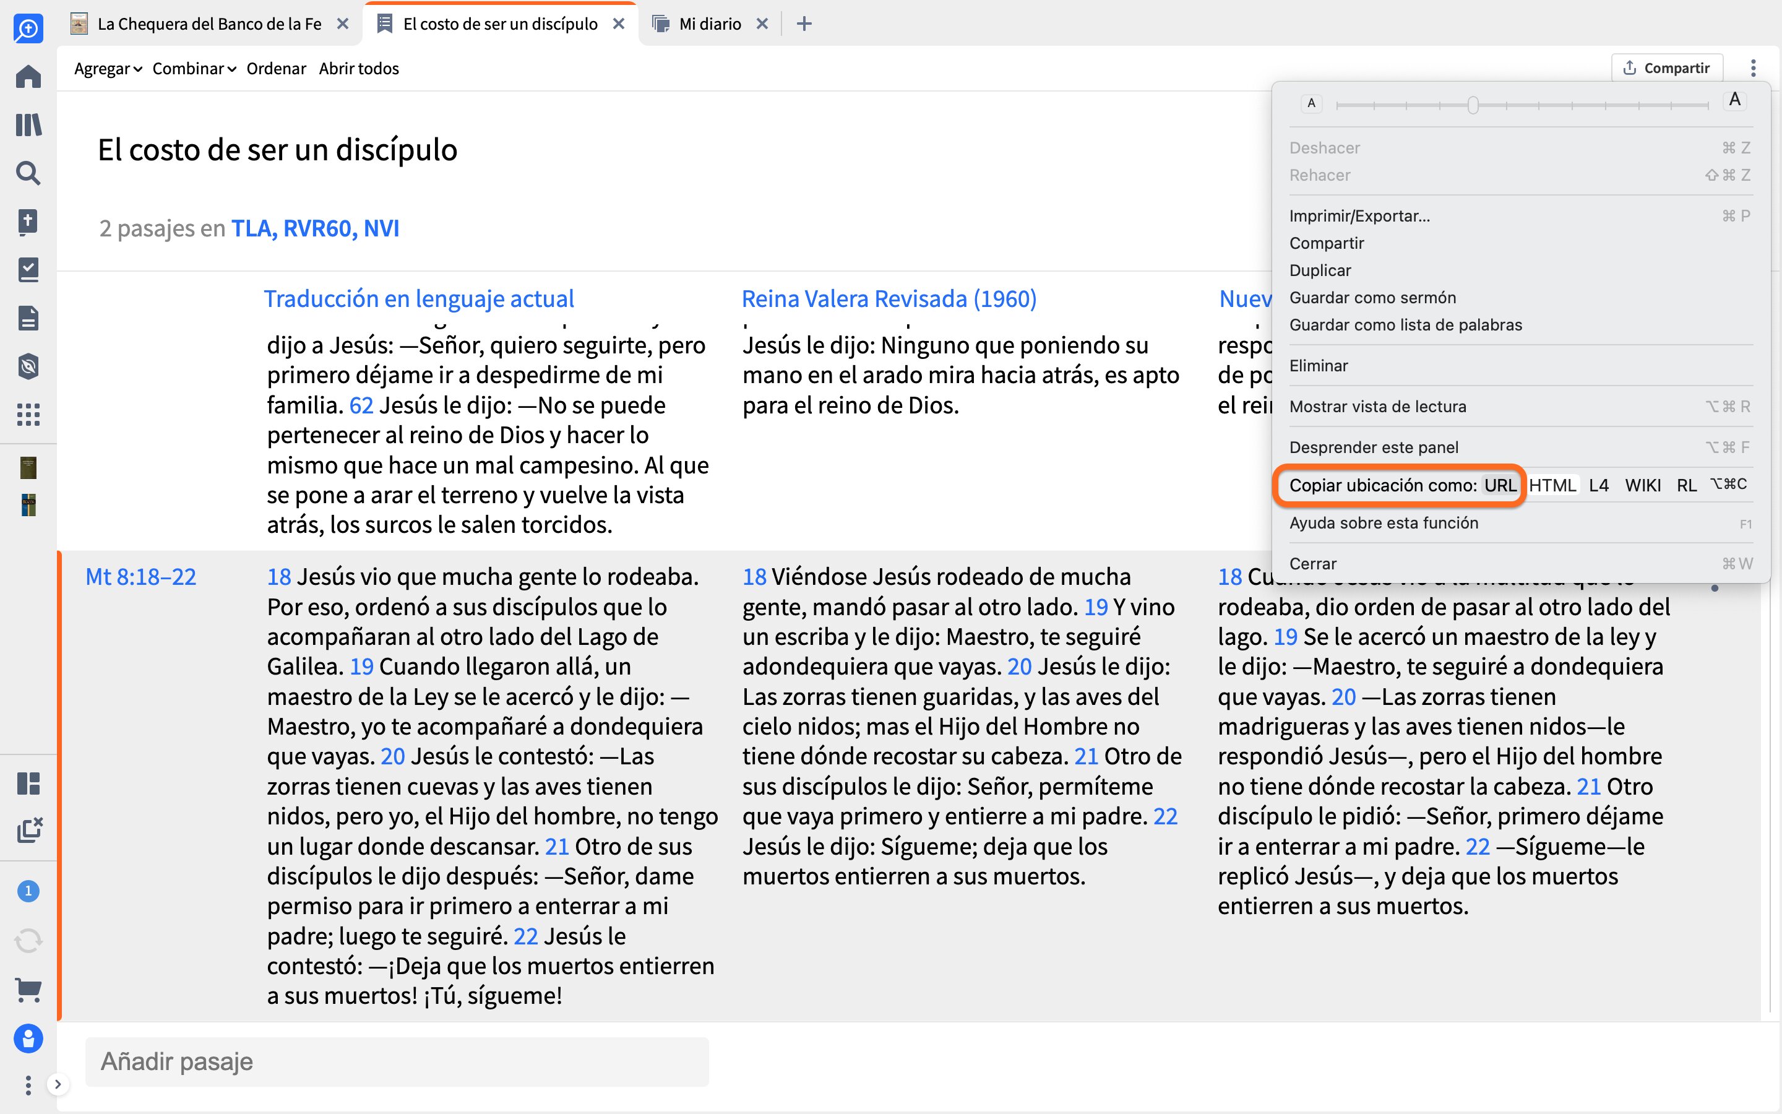Choose Desprender este panel

1520,447
